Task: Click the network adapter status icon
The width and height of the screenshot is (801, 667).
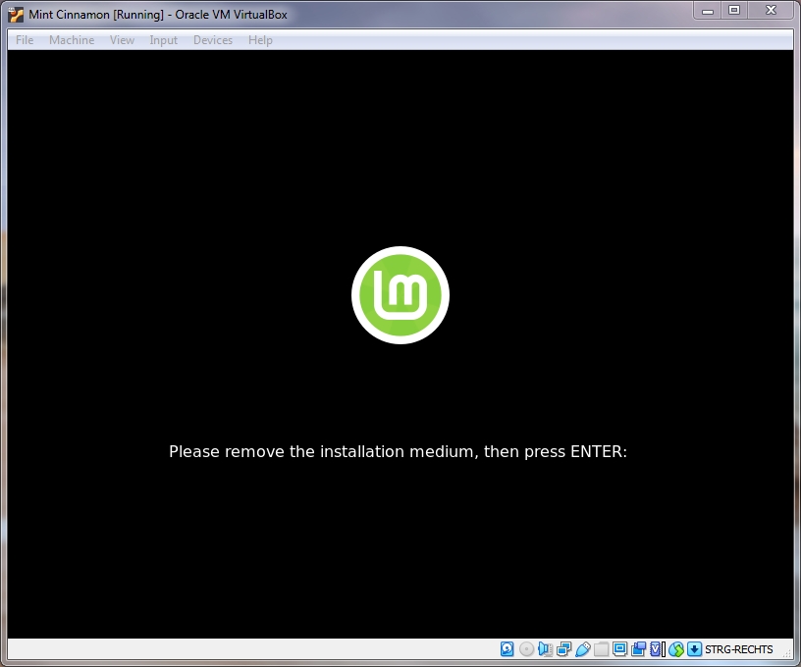Action: (x=564, y=649)
